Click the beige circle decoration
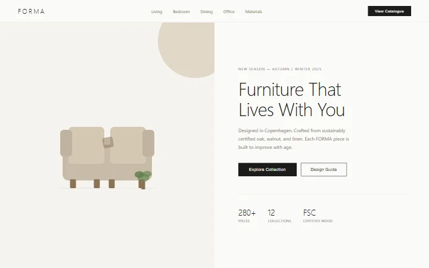The width and height of the screenshot is (429, 268). 186,50
